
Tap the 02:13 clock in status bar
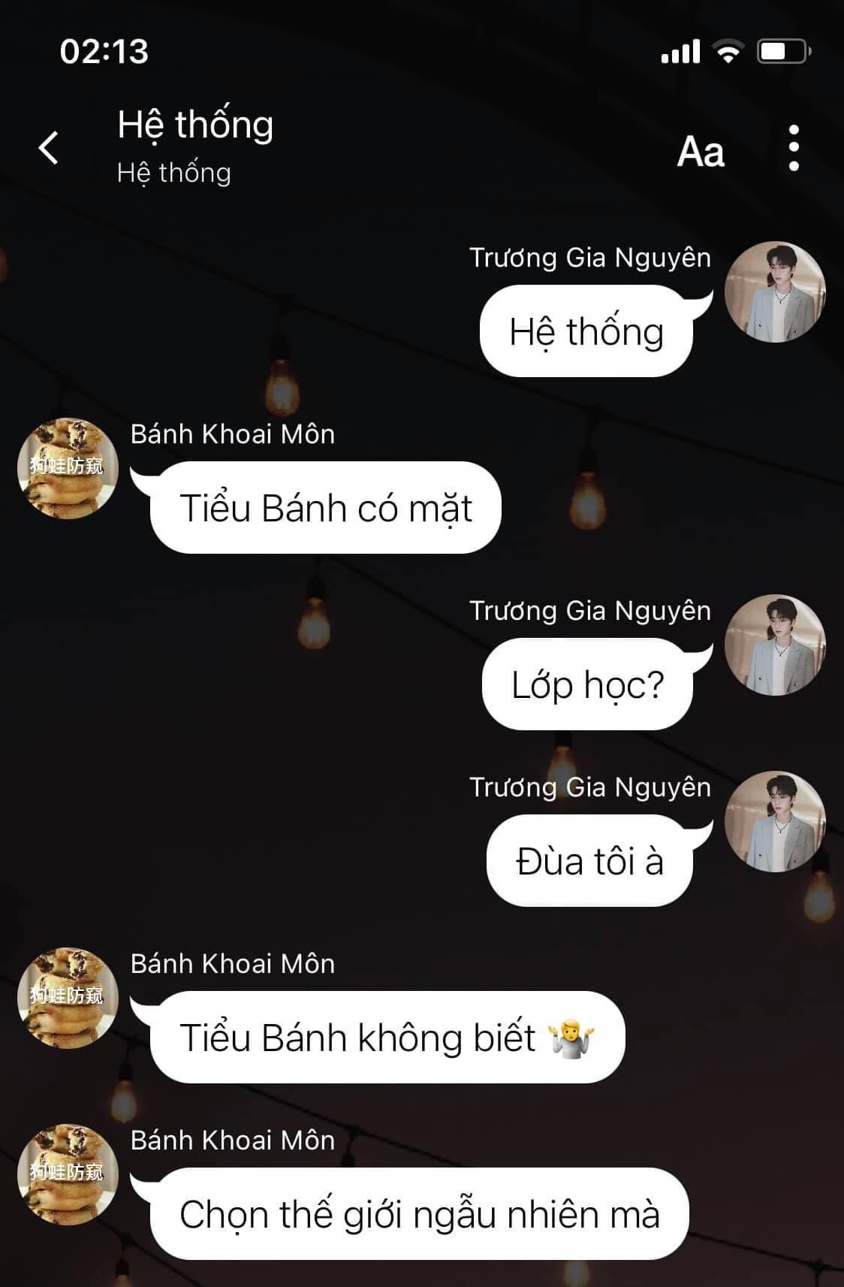(x=104, y=51)
